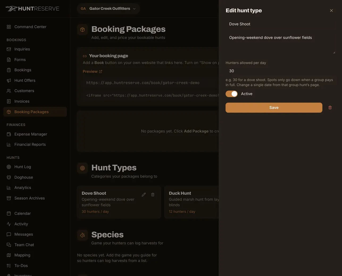
Task: Open the Gator Creek Outfitters dropdown
Action: click(x=108, y=8)
